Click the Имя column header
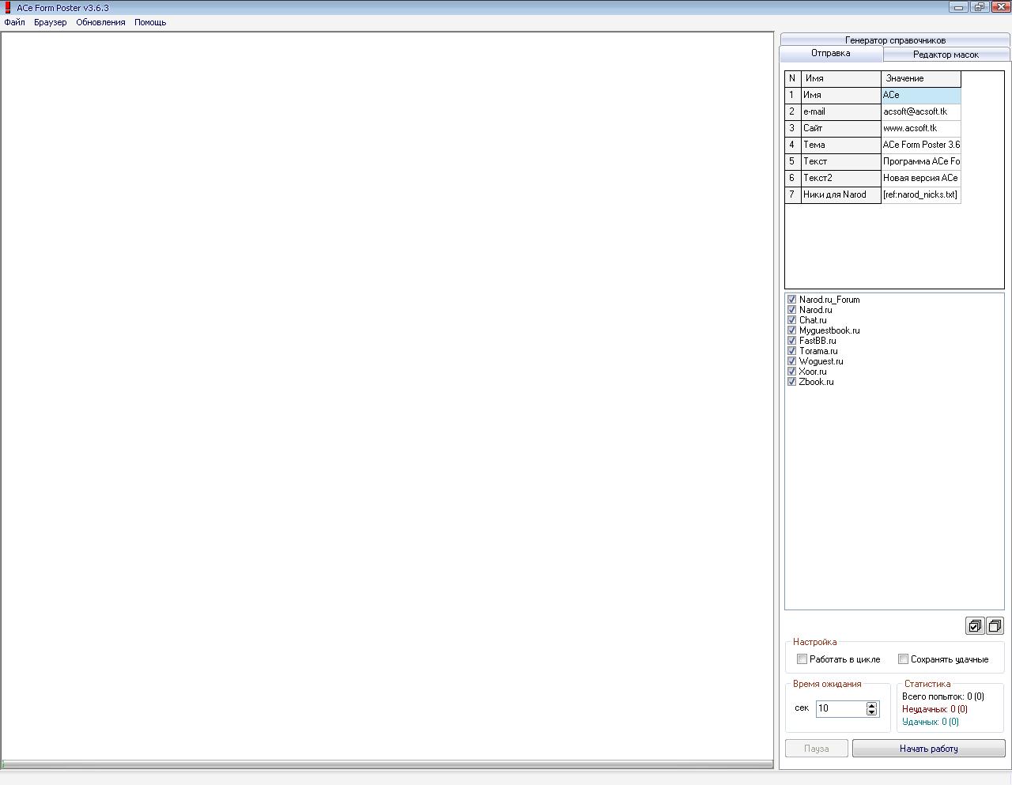The image size is (1012, 785). coord(840,78)
